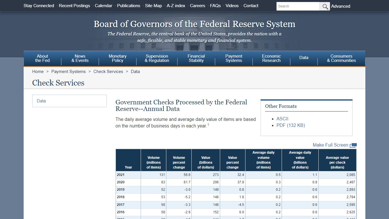
Task: Open Financial Stability menu
Action: point(196,58)
